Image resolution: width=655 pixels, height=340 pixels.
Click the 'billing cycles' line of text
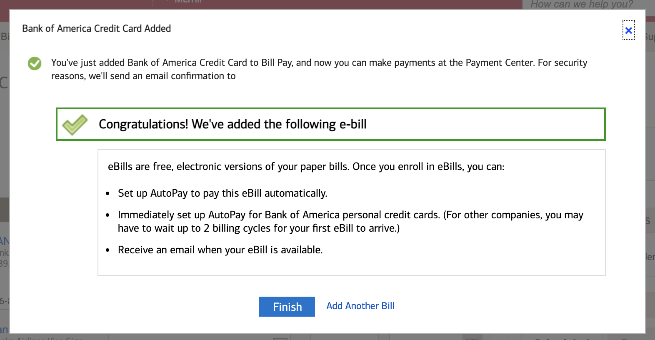pos(258,228)
